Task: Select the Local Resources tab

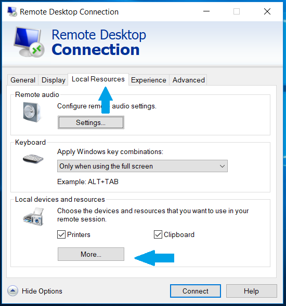Action: point(98,79)
